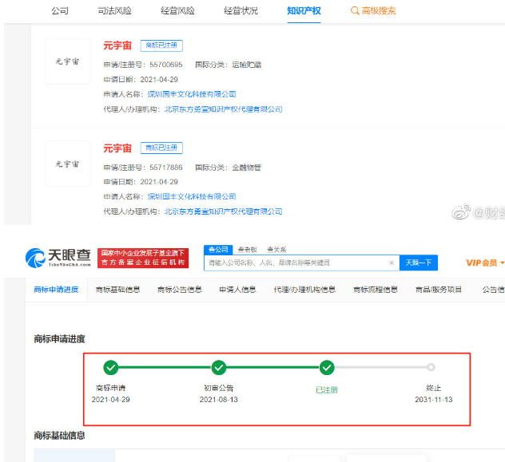Jump to 商标流程信息 section tab
Viewport: 505px width, 462px height.
(376, 290)
